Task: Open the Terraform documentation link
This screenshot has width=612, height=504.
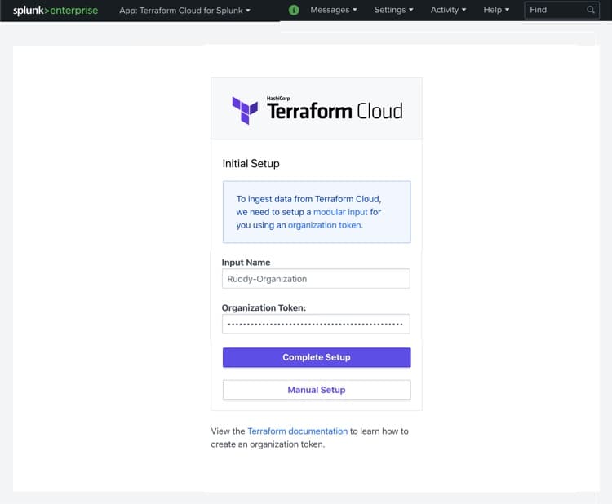Action: click(x=297, y=431)
